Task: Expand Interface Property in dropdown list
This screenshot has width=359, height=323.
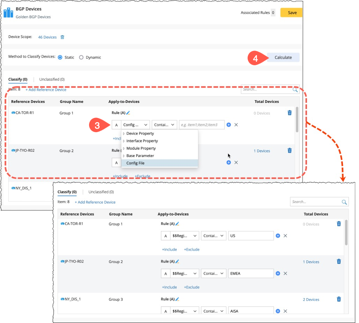Action: [124, 141]
